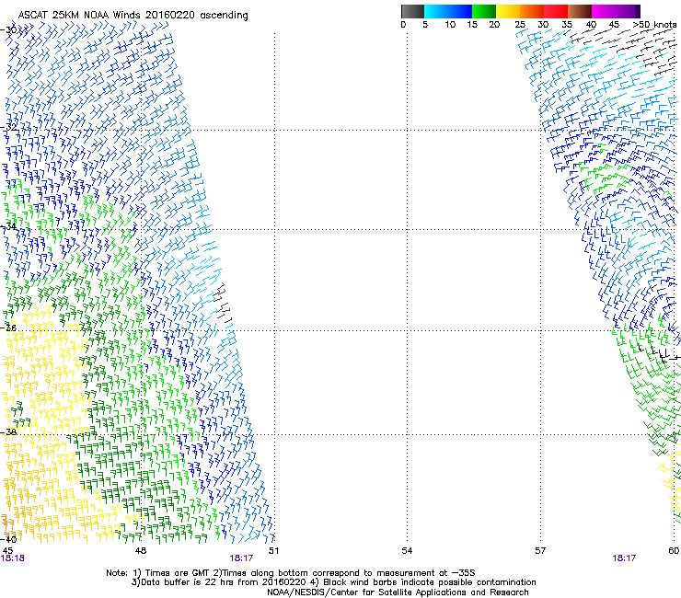The width and height of the screenshot is (681, 598).
Task: Click the '0' color scale label
Action: 403,24
